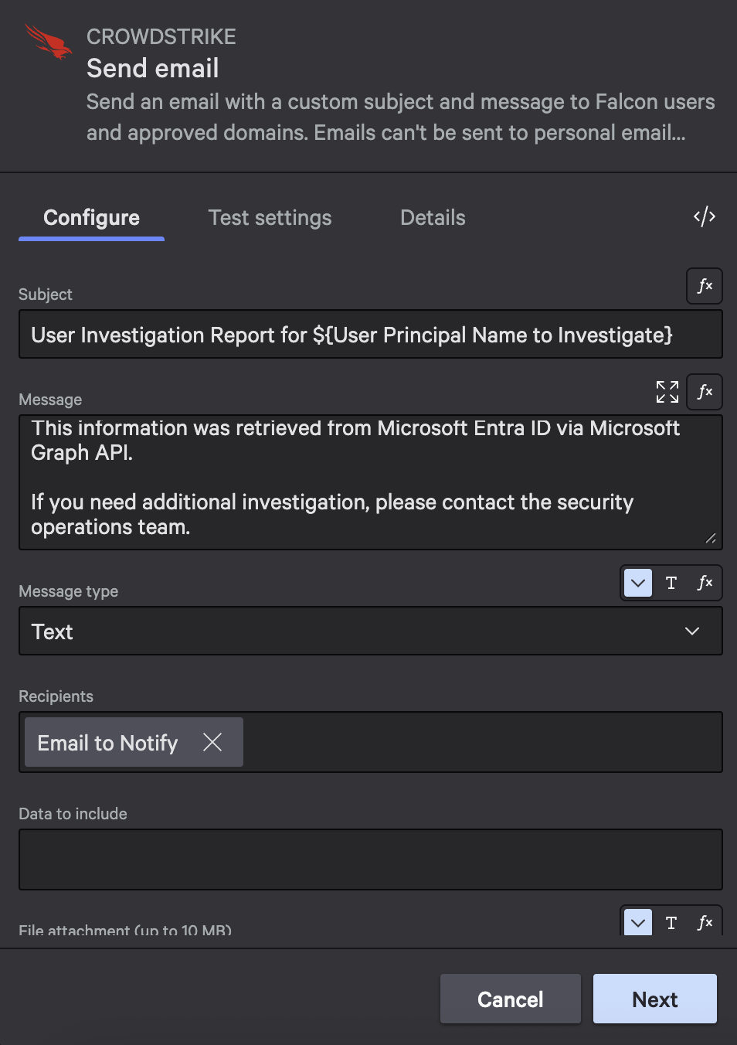This screenshot has height=1045, width=737.
Task: Click the blue chevron above Message type
Action: 637,583
